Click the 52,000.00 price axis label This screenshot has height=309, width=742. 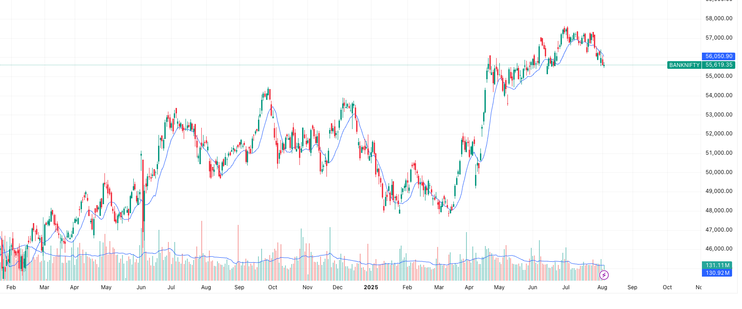pos(719,134)
